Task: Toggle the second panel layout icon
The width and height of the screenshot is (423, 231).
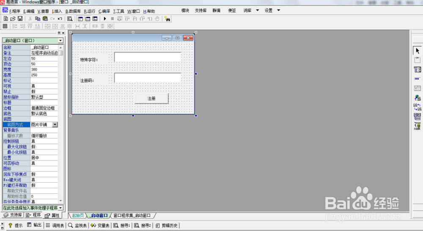Action: click(88, 19)
